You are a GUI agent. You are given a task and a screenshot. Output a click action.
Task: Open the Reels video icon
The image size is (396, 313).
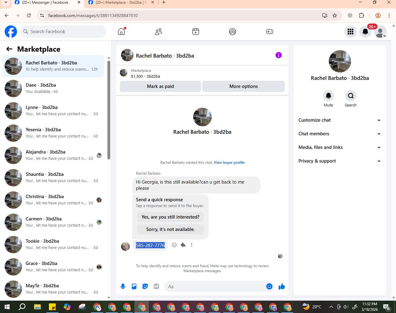[196, 32]
